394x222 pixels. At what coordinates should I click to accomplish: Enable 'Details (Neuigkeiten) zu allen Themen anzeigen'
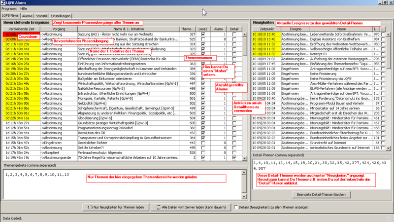(x=236, y=207)
